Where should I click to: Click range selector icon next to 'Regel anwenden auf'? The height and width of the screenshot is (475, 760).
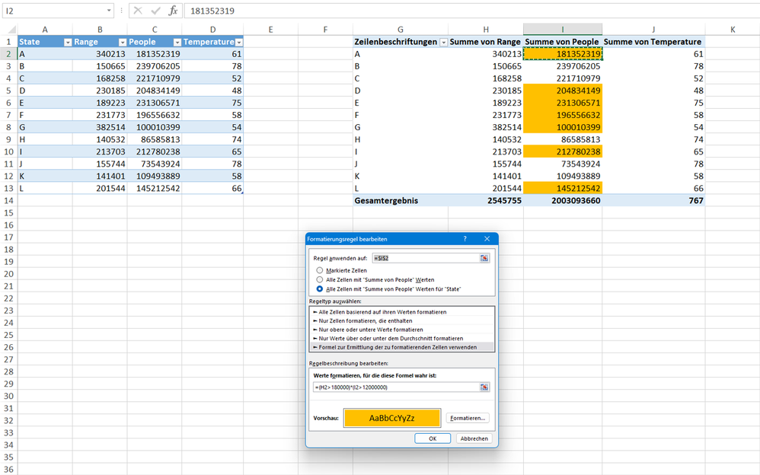click(484, 258)
